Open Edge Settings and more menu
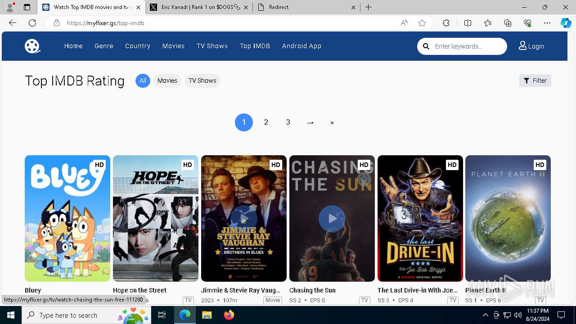The image size is (576, 324). coord(547,23)
